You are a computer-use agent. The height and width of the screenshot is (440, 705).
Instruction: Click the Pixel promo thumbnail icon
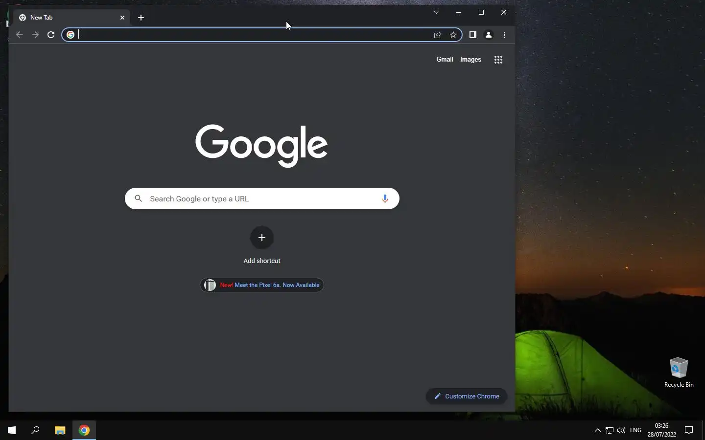tap(210, 285)
